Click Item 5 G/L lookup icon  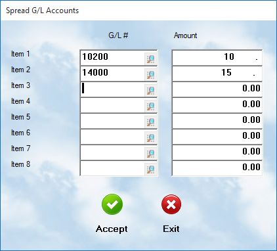pos(150,122)
